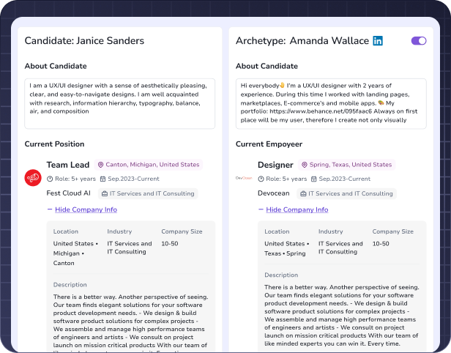This screenshot has height=353, width=451.
Task: Toggle the Archetype purple switch
Action: (x=419, y=41)
